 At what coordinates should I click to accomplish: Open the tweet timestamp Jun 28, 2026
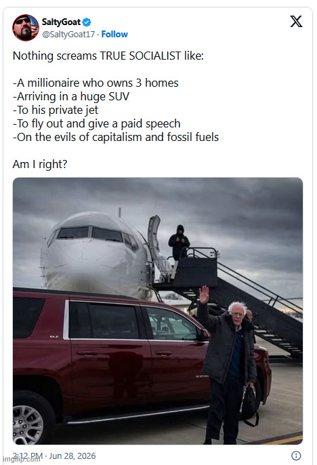coord(54,456)
